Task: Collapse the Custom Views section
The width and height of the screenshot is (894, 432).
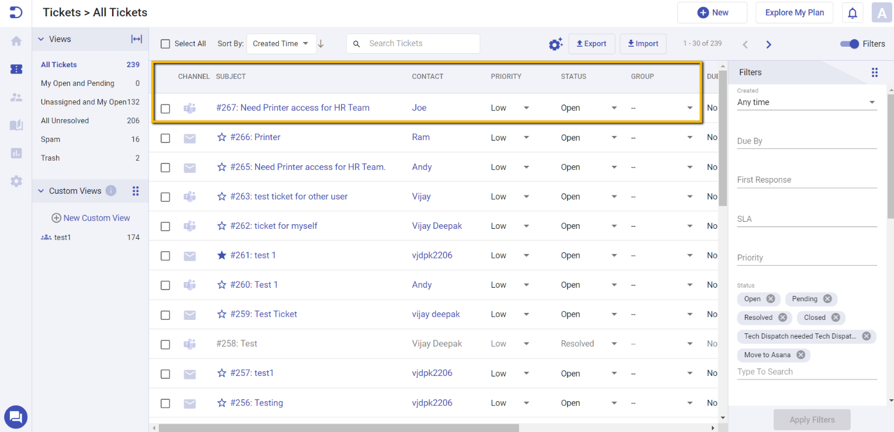Action: coord(40,190)
